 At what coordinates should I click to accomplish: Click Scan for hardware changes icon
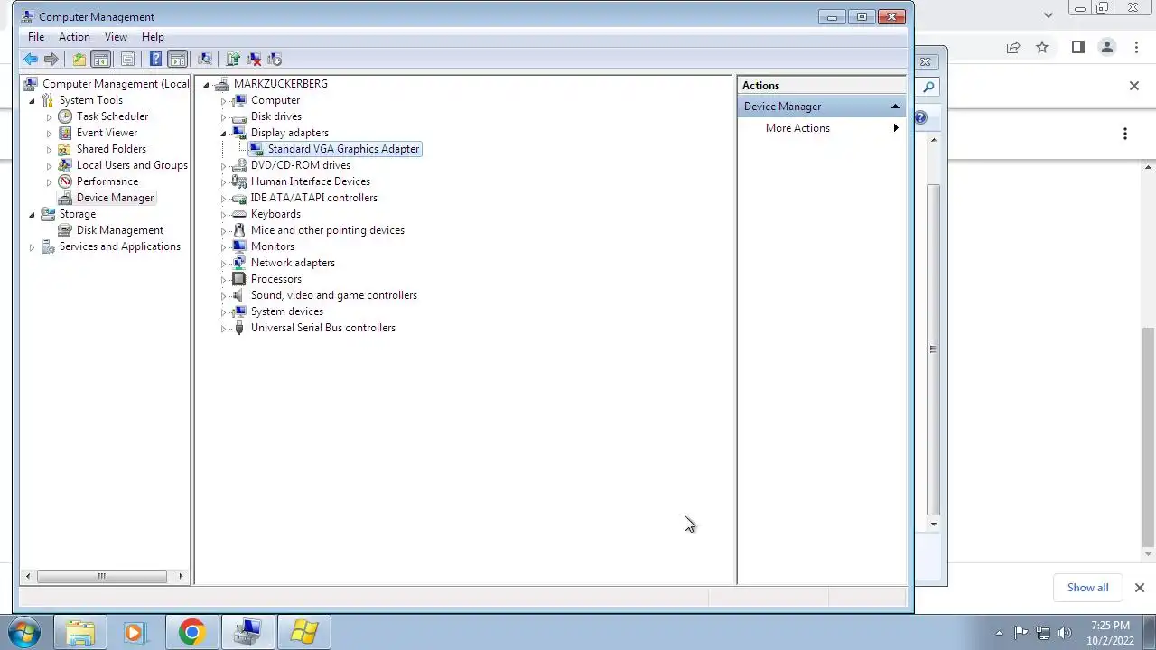[x=205, y=60]
